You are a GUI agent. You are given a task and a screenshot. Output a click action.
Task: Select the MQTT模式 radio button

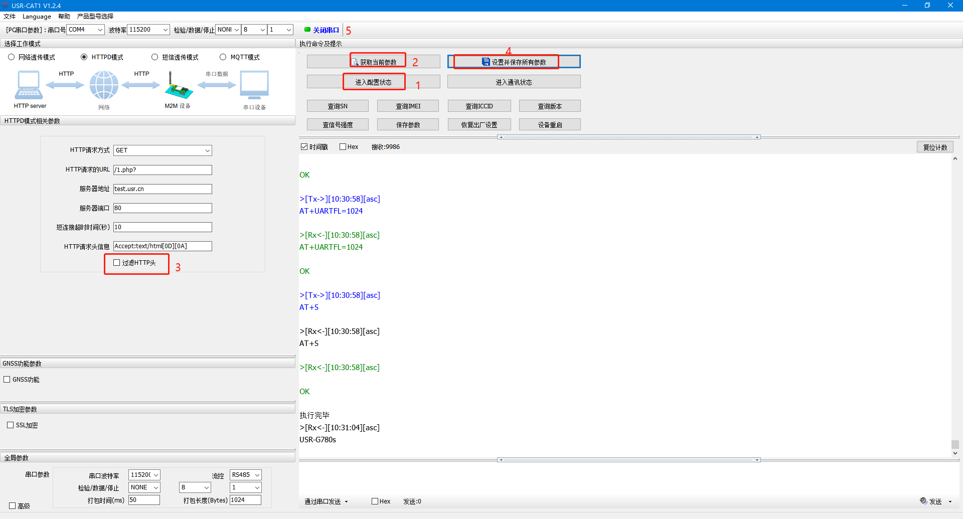223,57
